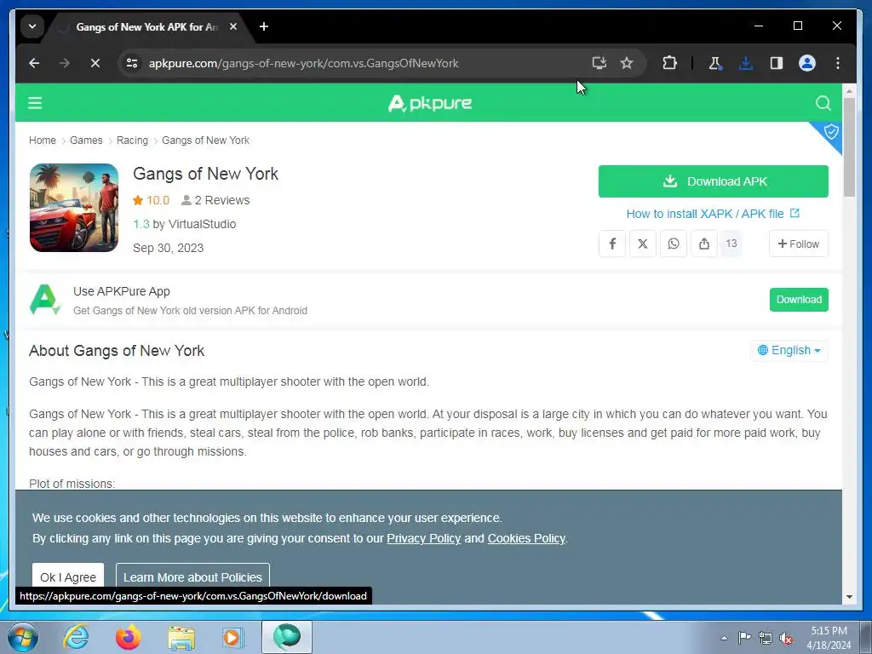Open the browser profile avatar
The width and height of the screenshot is (872, 654).
[x=807, y=63]
